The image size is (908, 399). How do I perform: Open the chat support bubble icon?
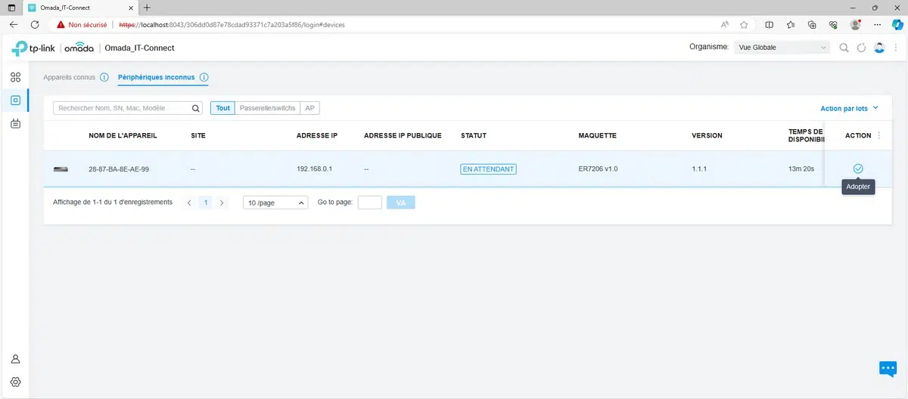point(888,368)
